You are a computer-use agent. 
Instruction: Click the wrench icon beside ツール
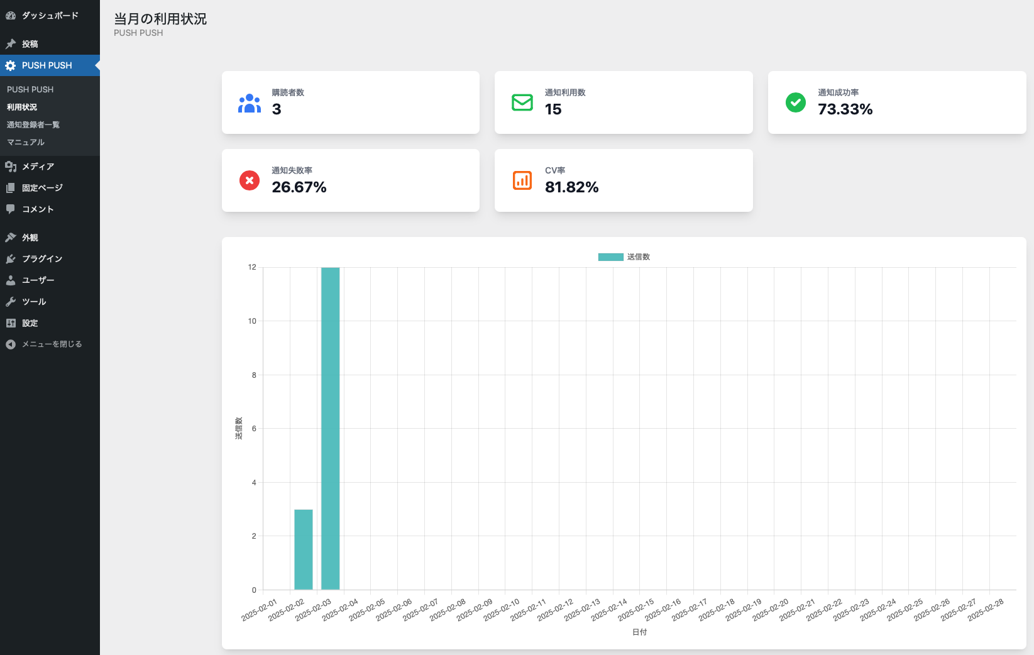11,302
